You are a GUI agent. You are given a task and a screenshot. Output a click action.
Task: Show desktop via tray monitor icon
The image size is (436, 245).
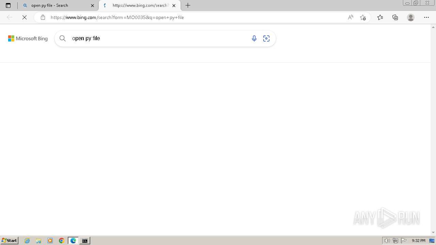pyautogui.click(x=432, y=241)
